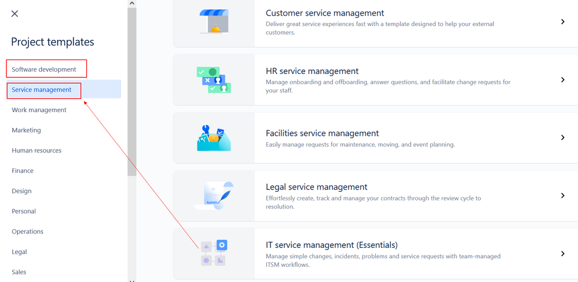The height and width of the screenshot is (282, 578).
Task: Open Legal service management template title
Action: click(316, 187)
